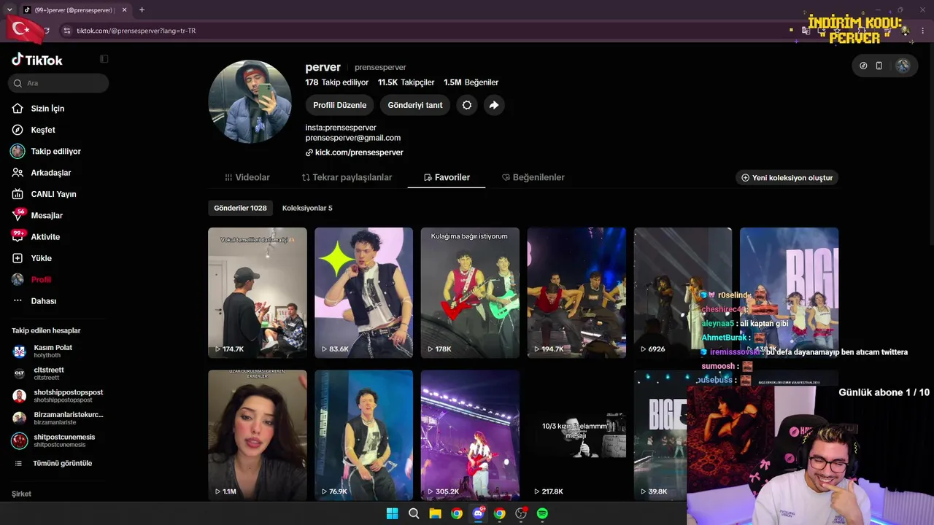Open the video with 178K views

point(470,292)
